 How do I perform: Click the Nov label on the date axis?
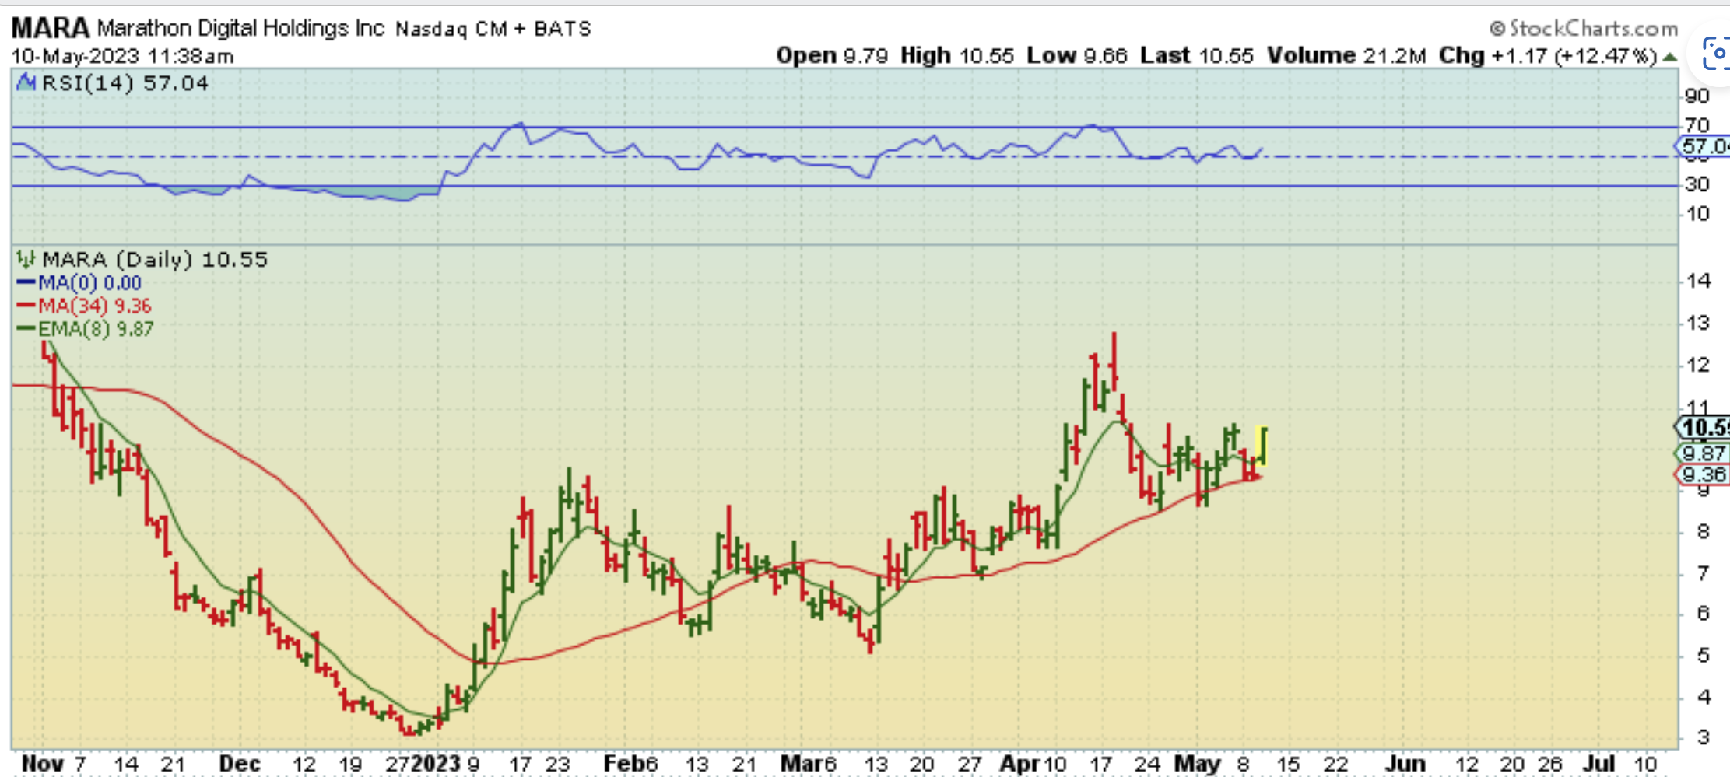[x=41, y=764]
